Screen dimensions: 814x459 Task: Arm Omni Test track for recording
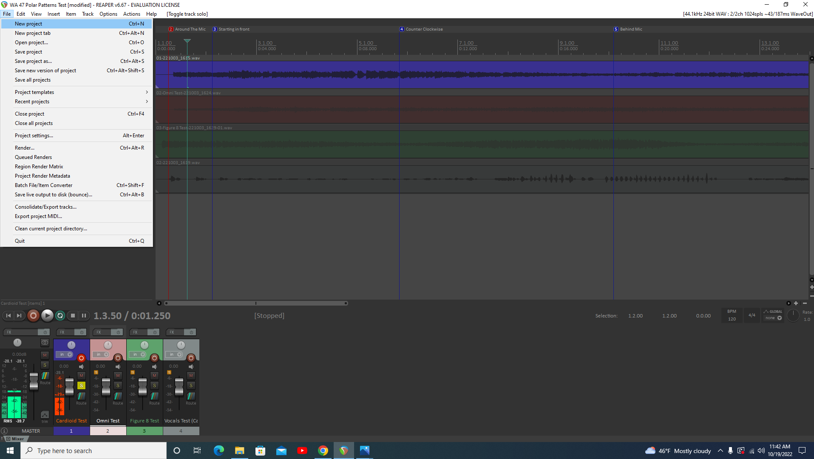(x=118, y=358)
